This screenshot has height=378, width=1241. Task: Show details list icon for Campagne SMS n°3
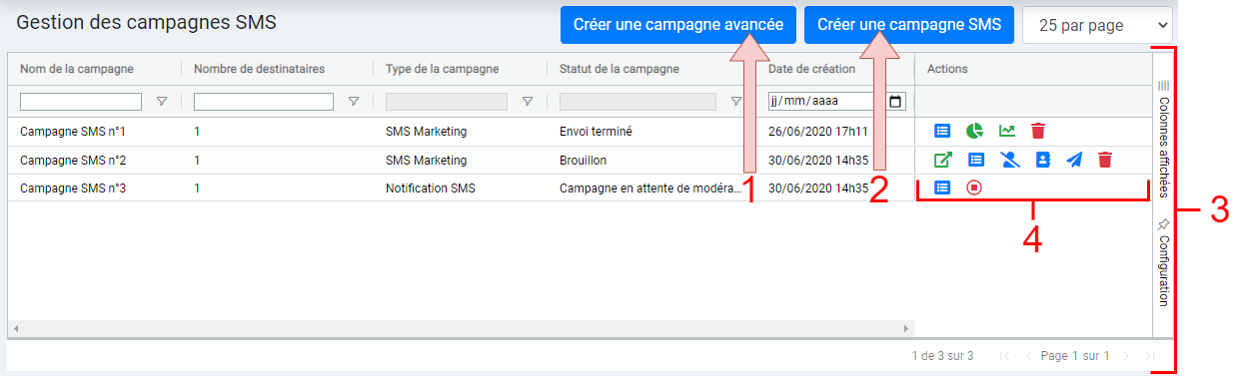pyautogui.click(x=941, y=188)
